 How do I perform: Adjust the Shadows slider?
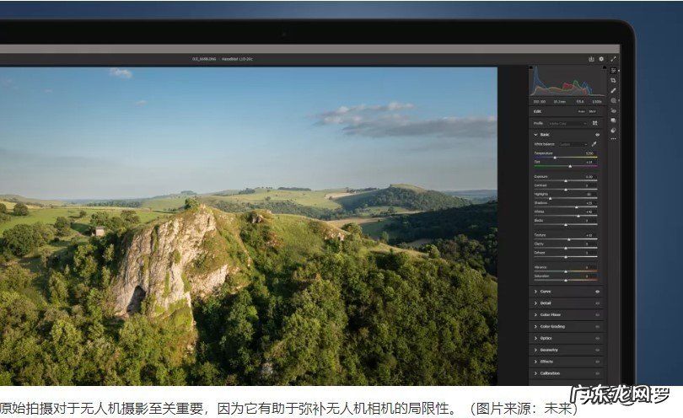(x=566, y=207)
